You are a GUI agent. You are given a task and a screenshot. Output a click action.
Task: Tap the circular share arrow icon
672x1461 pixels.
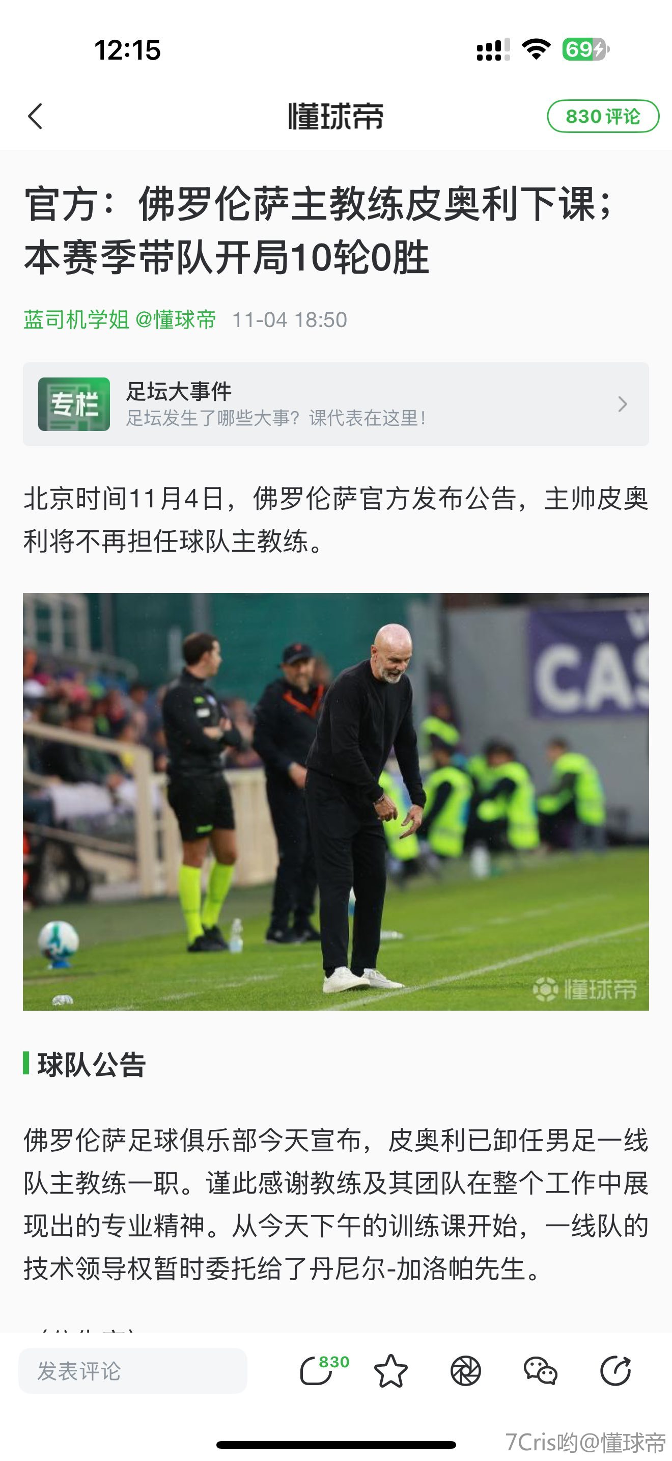click(615, 1371)
